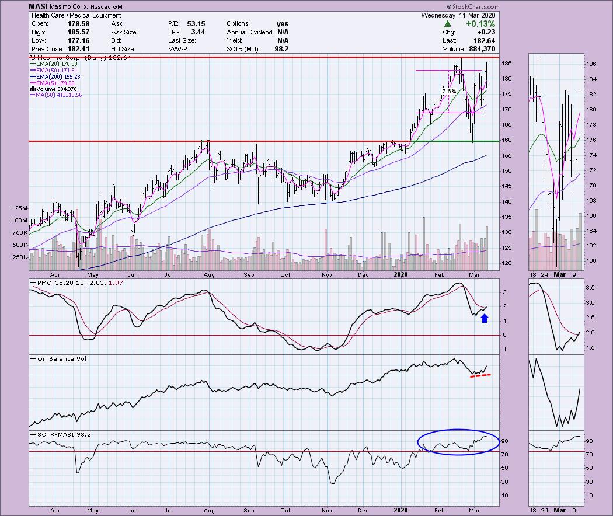Click the Aug label on bottom time axis
The image size is (613, 516).
[209, 511]
